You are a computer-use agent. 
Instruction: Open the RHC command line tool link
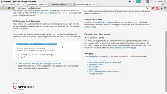(41, 13)
